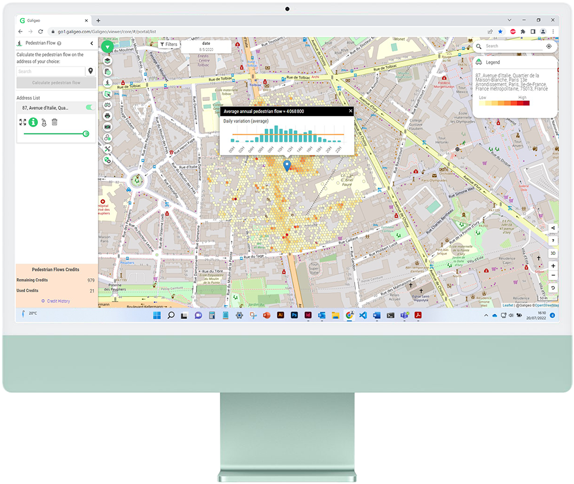Click the reset rotation arrow button on map
574x484 pixels.
pyautogui.click(x=553, y=288)
